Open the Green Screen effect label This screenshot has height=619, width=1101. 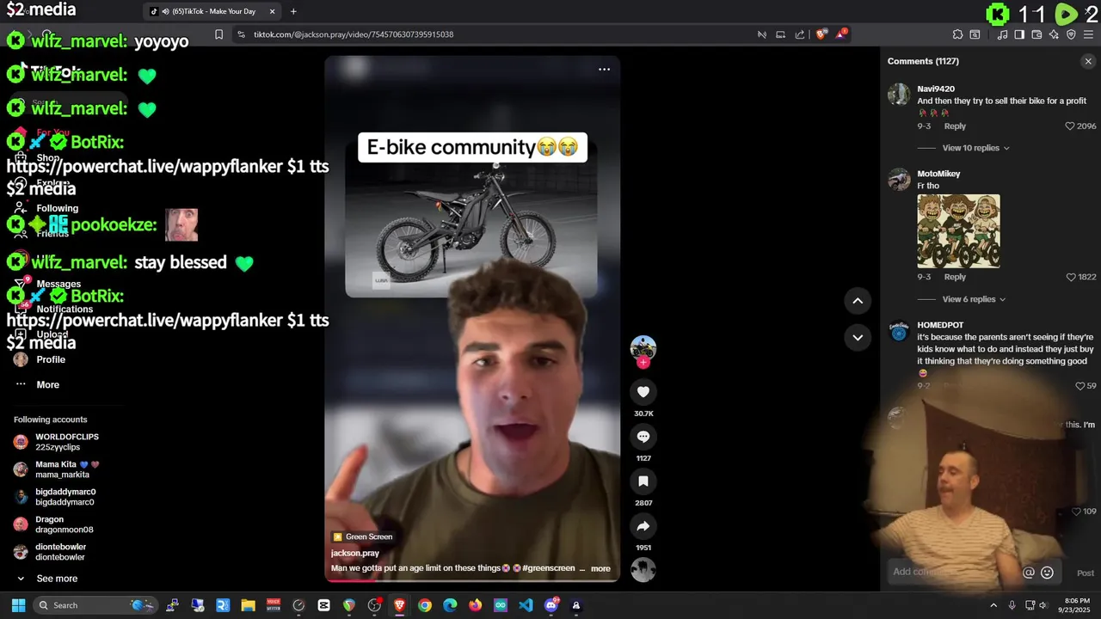(x=363, y=536)
